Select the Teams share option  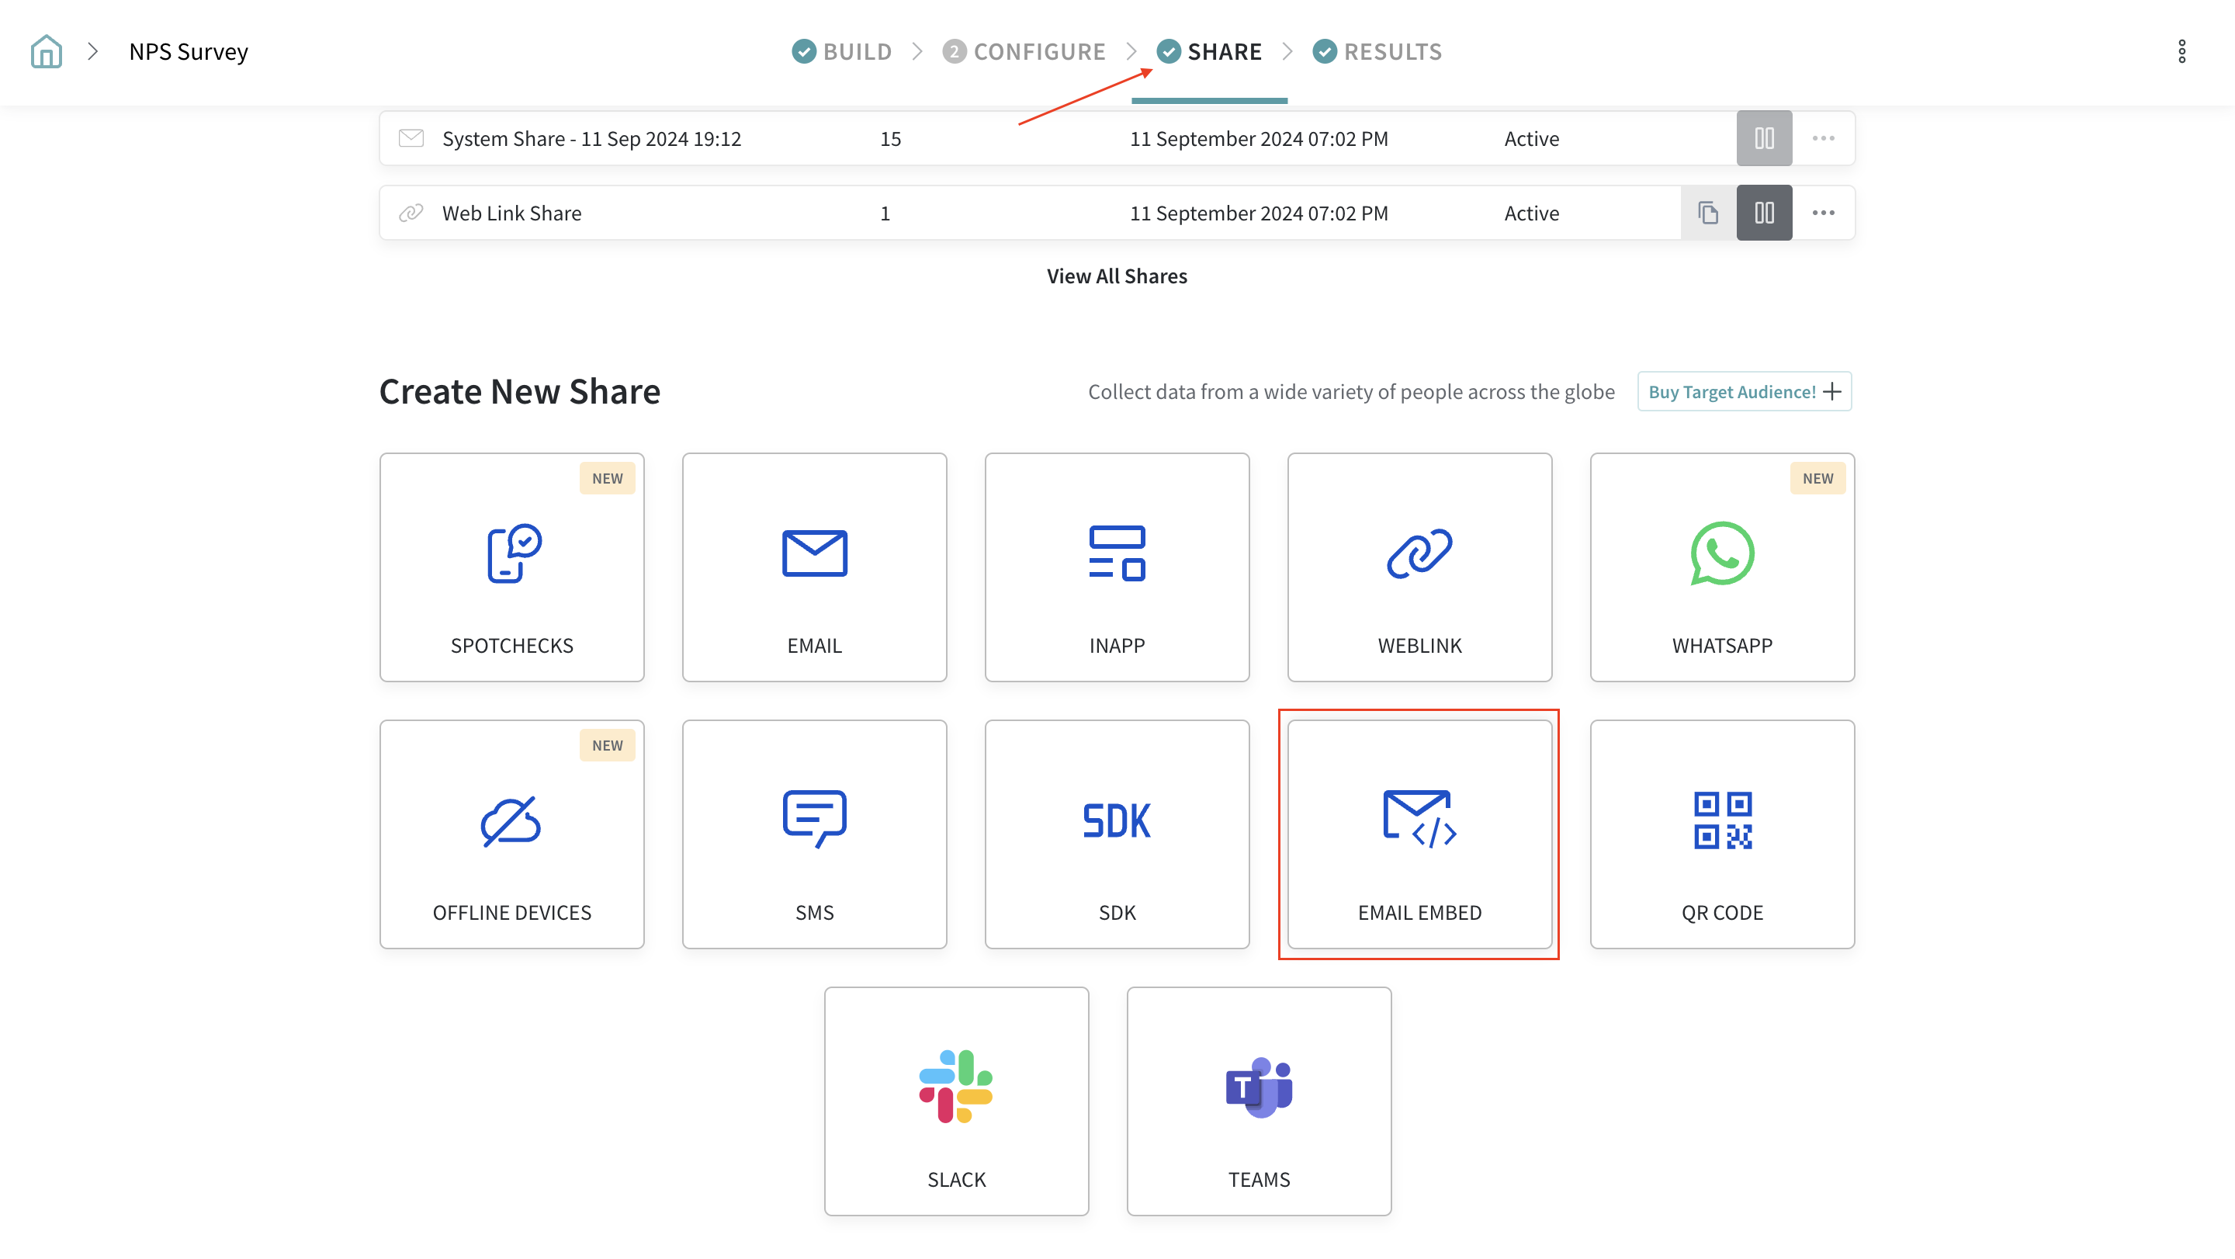(1258, 1101)
